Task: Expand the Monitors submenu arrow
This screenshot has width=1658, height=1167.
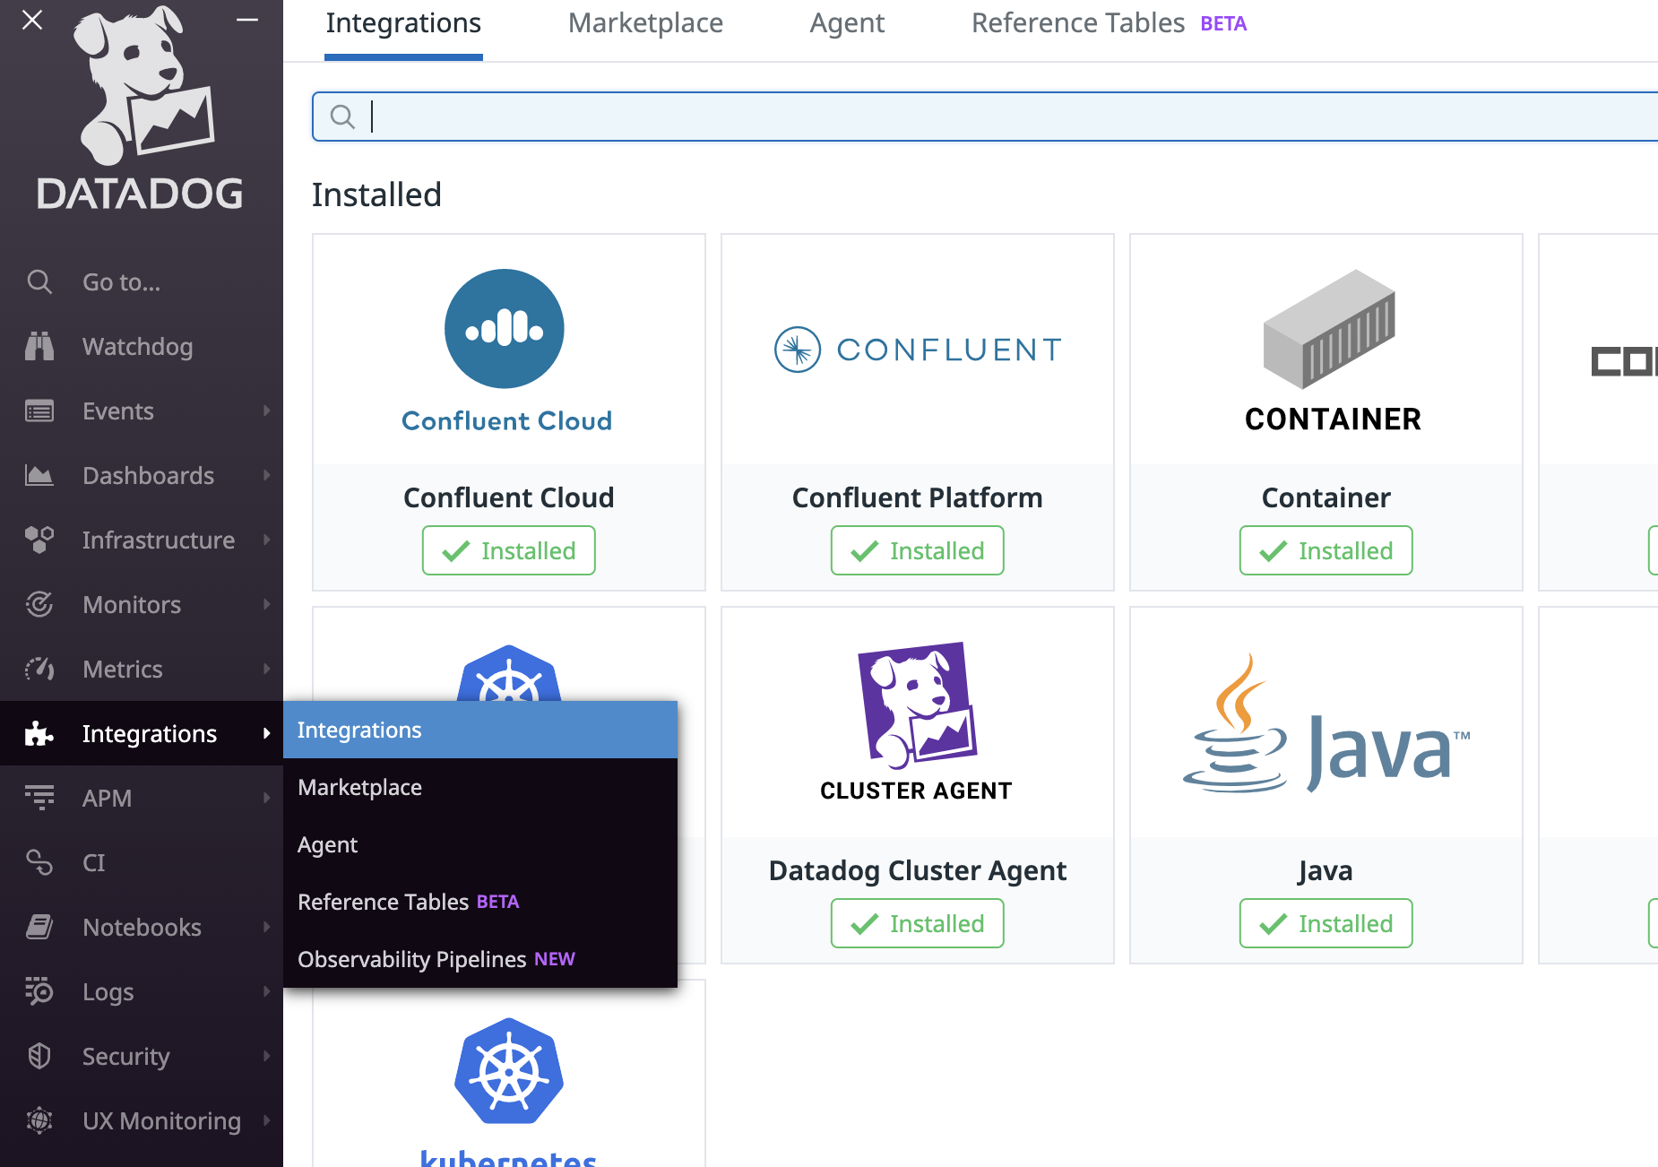Action: pos(266,604)
